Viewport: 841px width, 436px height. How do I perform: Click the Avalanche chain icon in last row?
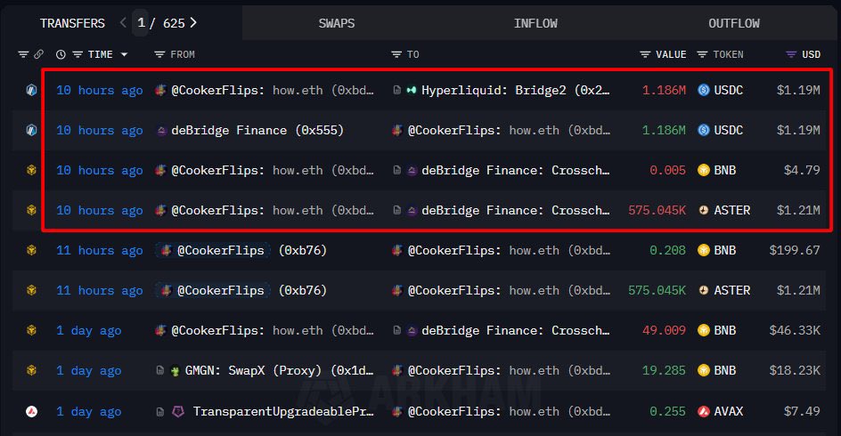[32, 411]
